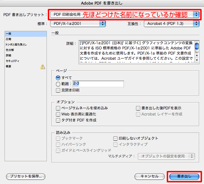This screenshot has height=184, width=204.
Task: Select the 一般 category in sidebar
Action: (x=26, y=34)
